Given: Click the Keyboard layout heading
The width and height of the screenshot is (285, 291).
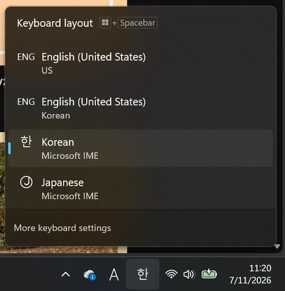Looking at the screenshot, I should click(x=55, y=23).
